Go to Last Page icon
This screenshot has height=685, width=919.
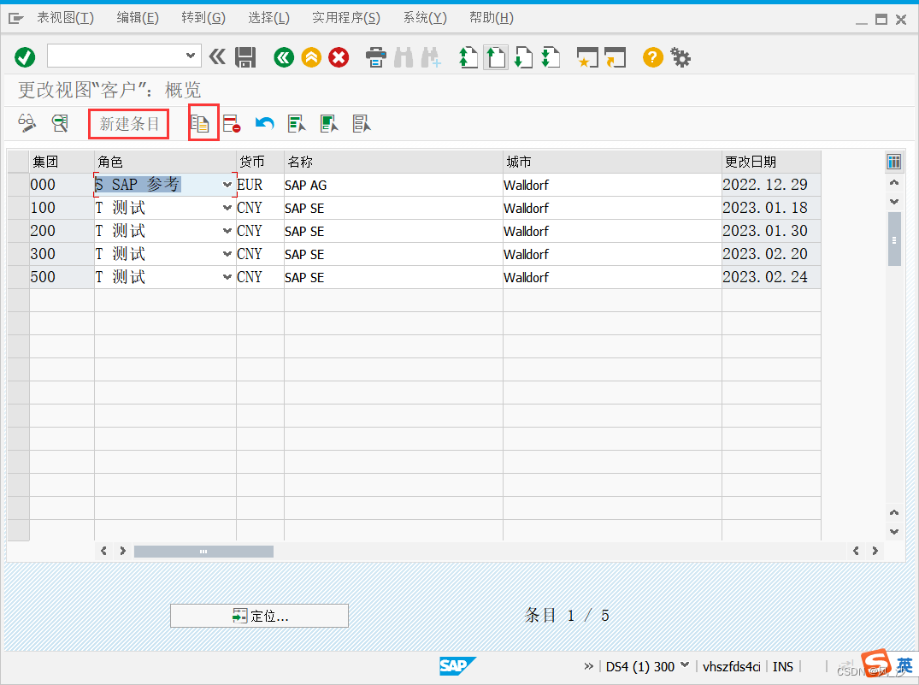(551, 57)
